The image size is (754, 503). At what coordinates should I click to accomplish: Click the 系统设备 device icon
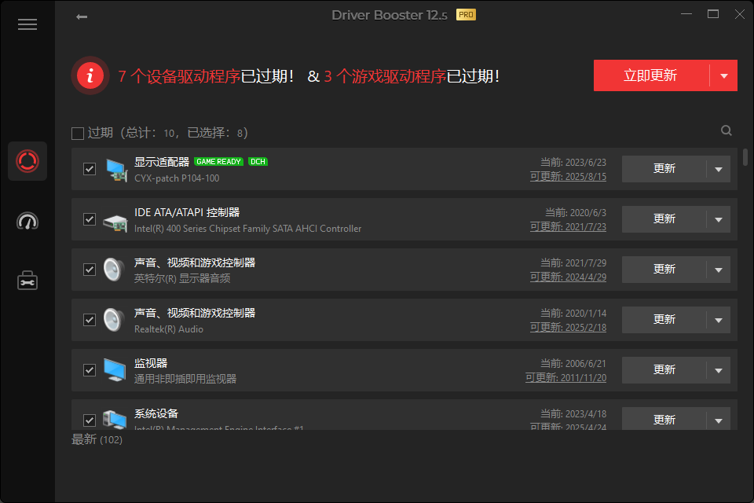point(115,419)
